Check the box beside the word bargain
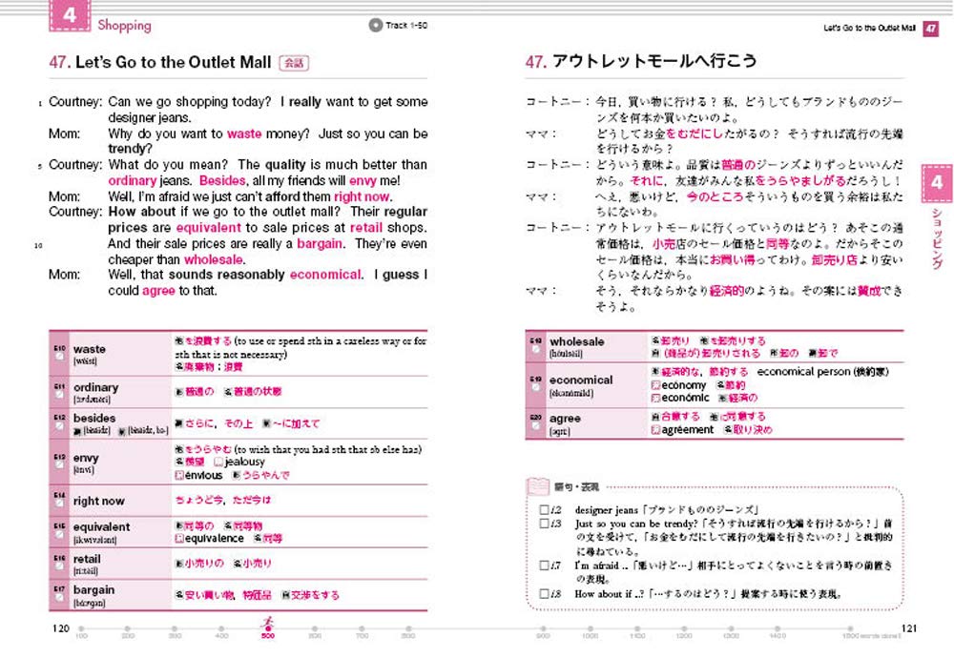Viewport: 954px width, 658px height. point(59,597)
